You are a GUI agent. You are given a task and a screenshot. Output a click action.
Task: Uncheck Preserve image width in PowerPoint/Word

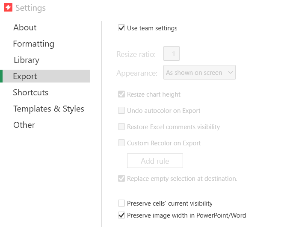pos(121,215)
